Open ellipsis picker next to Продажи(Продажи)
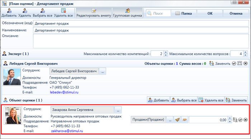The image size is (251, 139). [170, 120]
